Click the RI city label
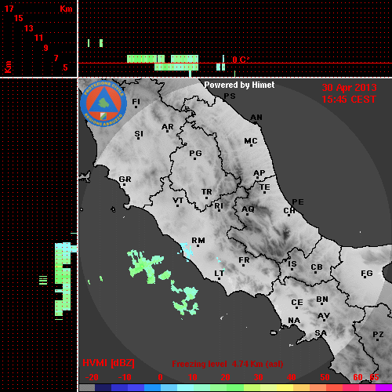 click(x=219, y=206)
